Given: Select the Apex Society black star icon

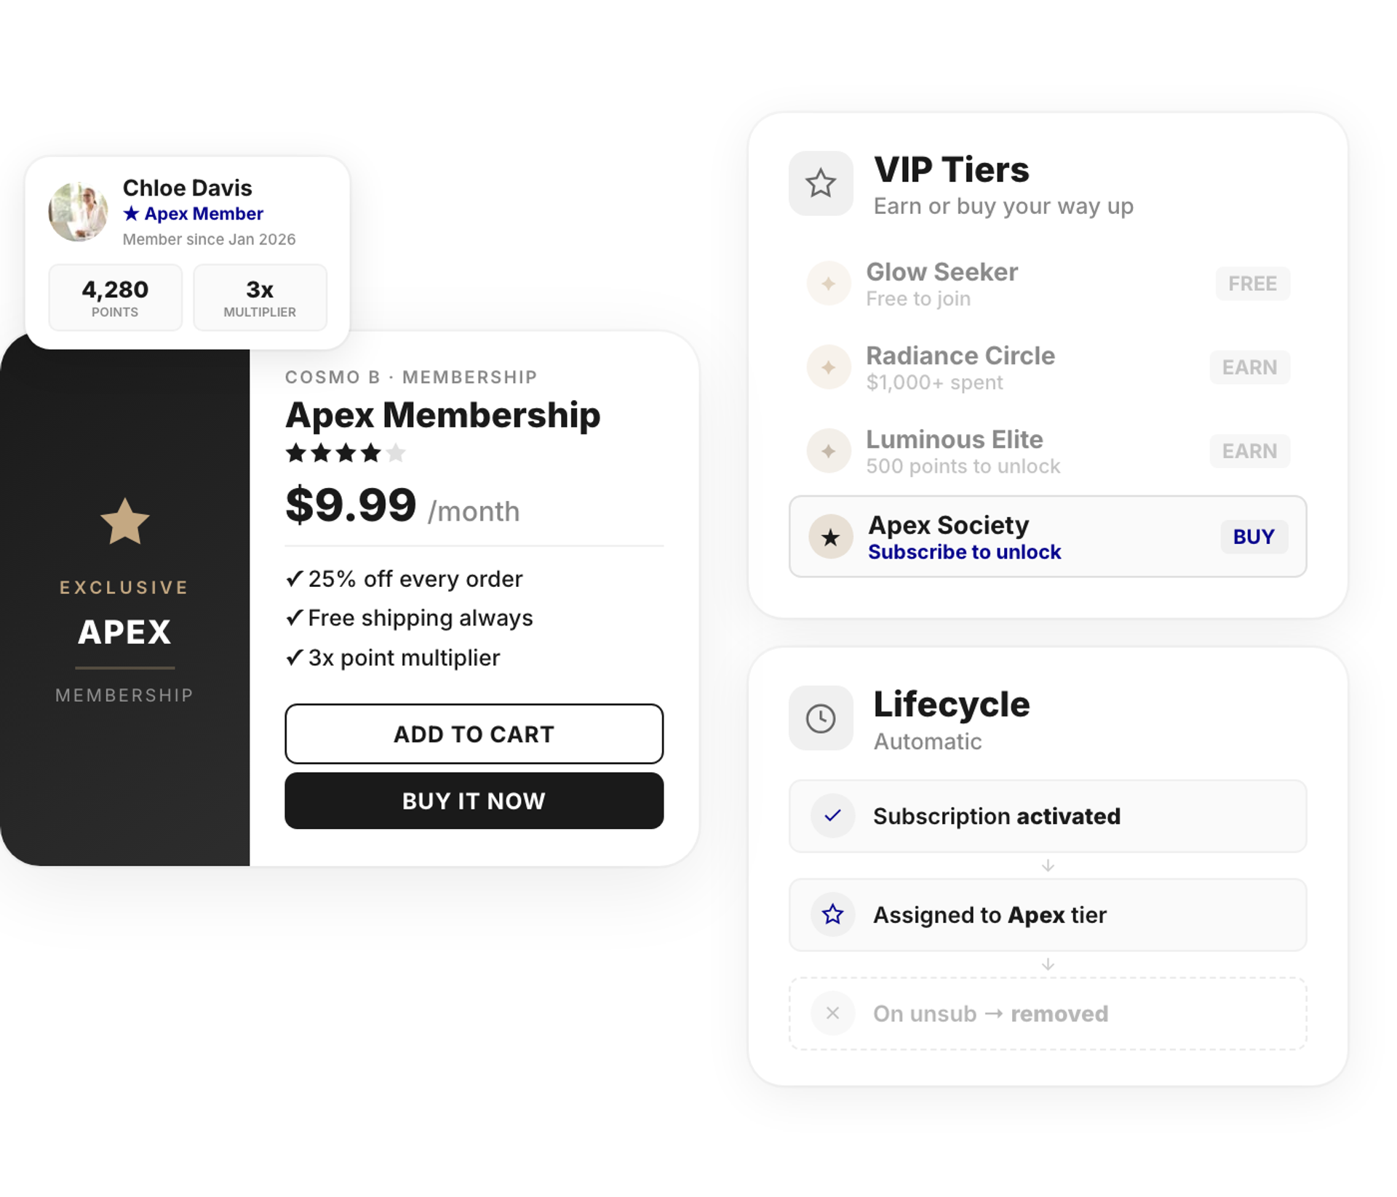Looking at the screenshot, I should [x=830, y=537].
